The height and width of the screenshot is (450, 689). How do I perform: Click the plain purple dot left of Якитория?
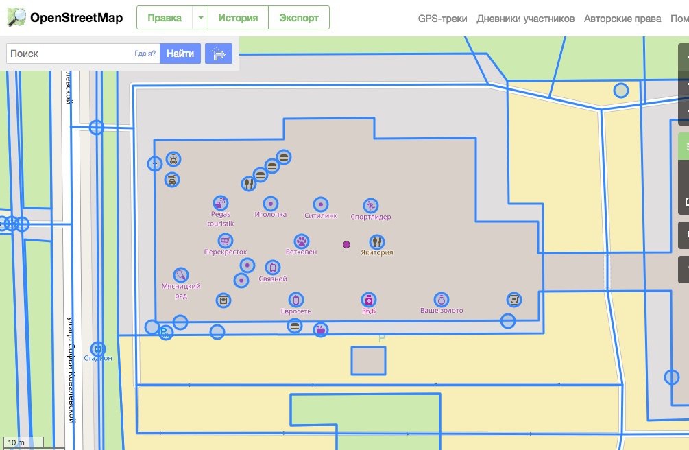[347, 245]
